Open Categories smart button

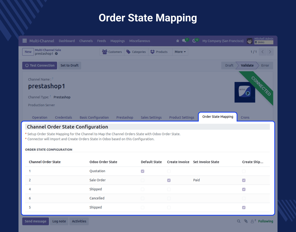pos(136,52)
